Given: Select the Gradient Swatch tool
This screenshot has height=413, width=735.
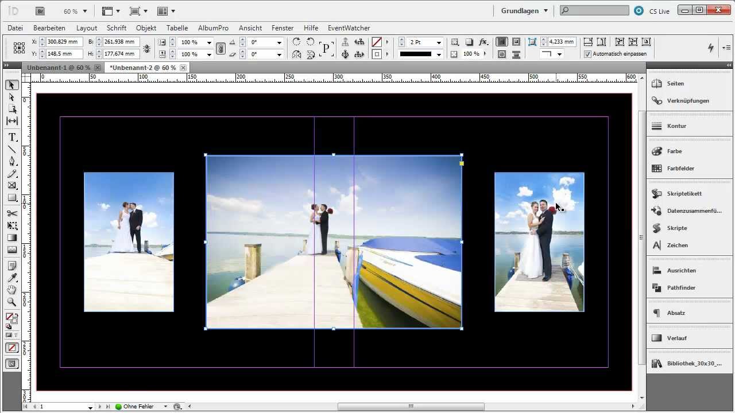Looking at the screenshot, I should (x=11, y=237).
